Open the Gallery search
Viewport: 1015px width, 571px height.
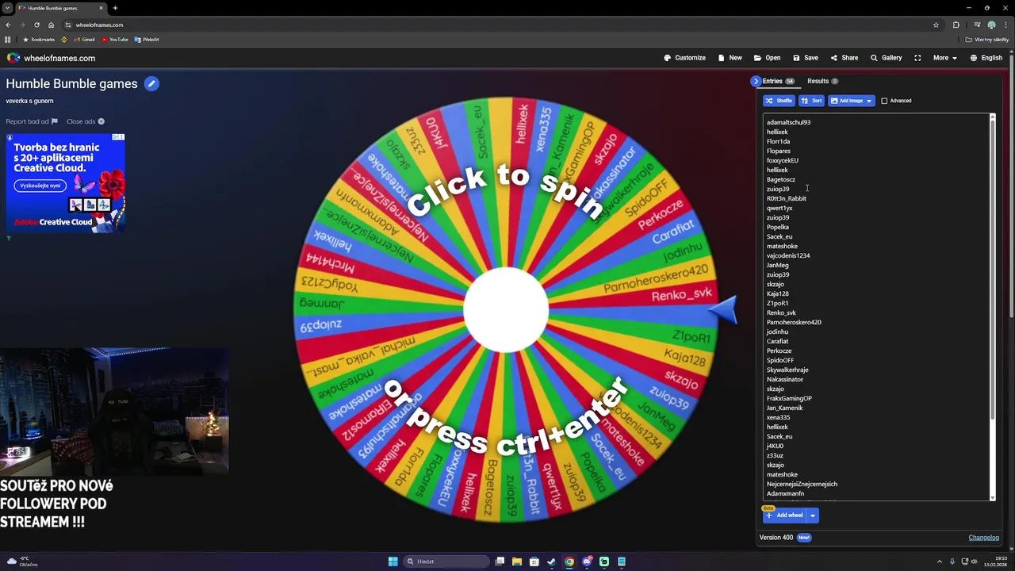coord(886,58)
